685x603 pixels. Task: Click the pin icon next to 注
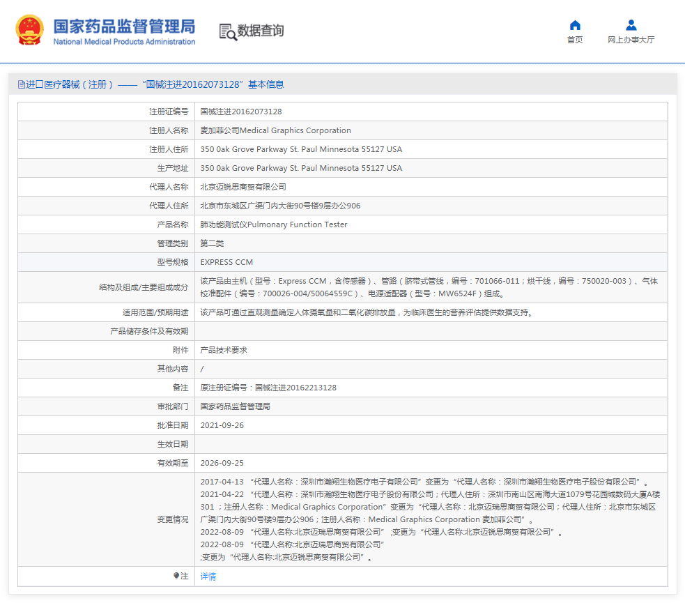click(176, 577)
